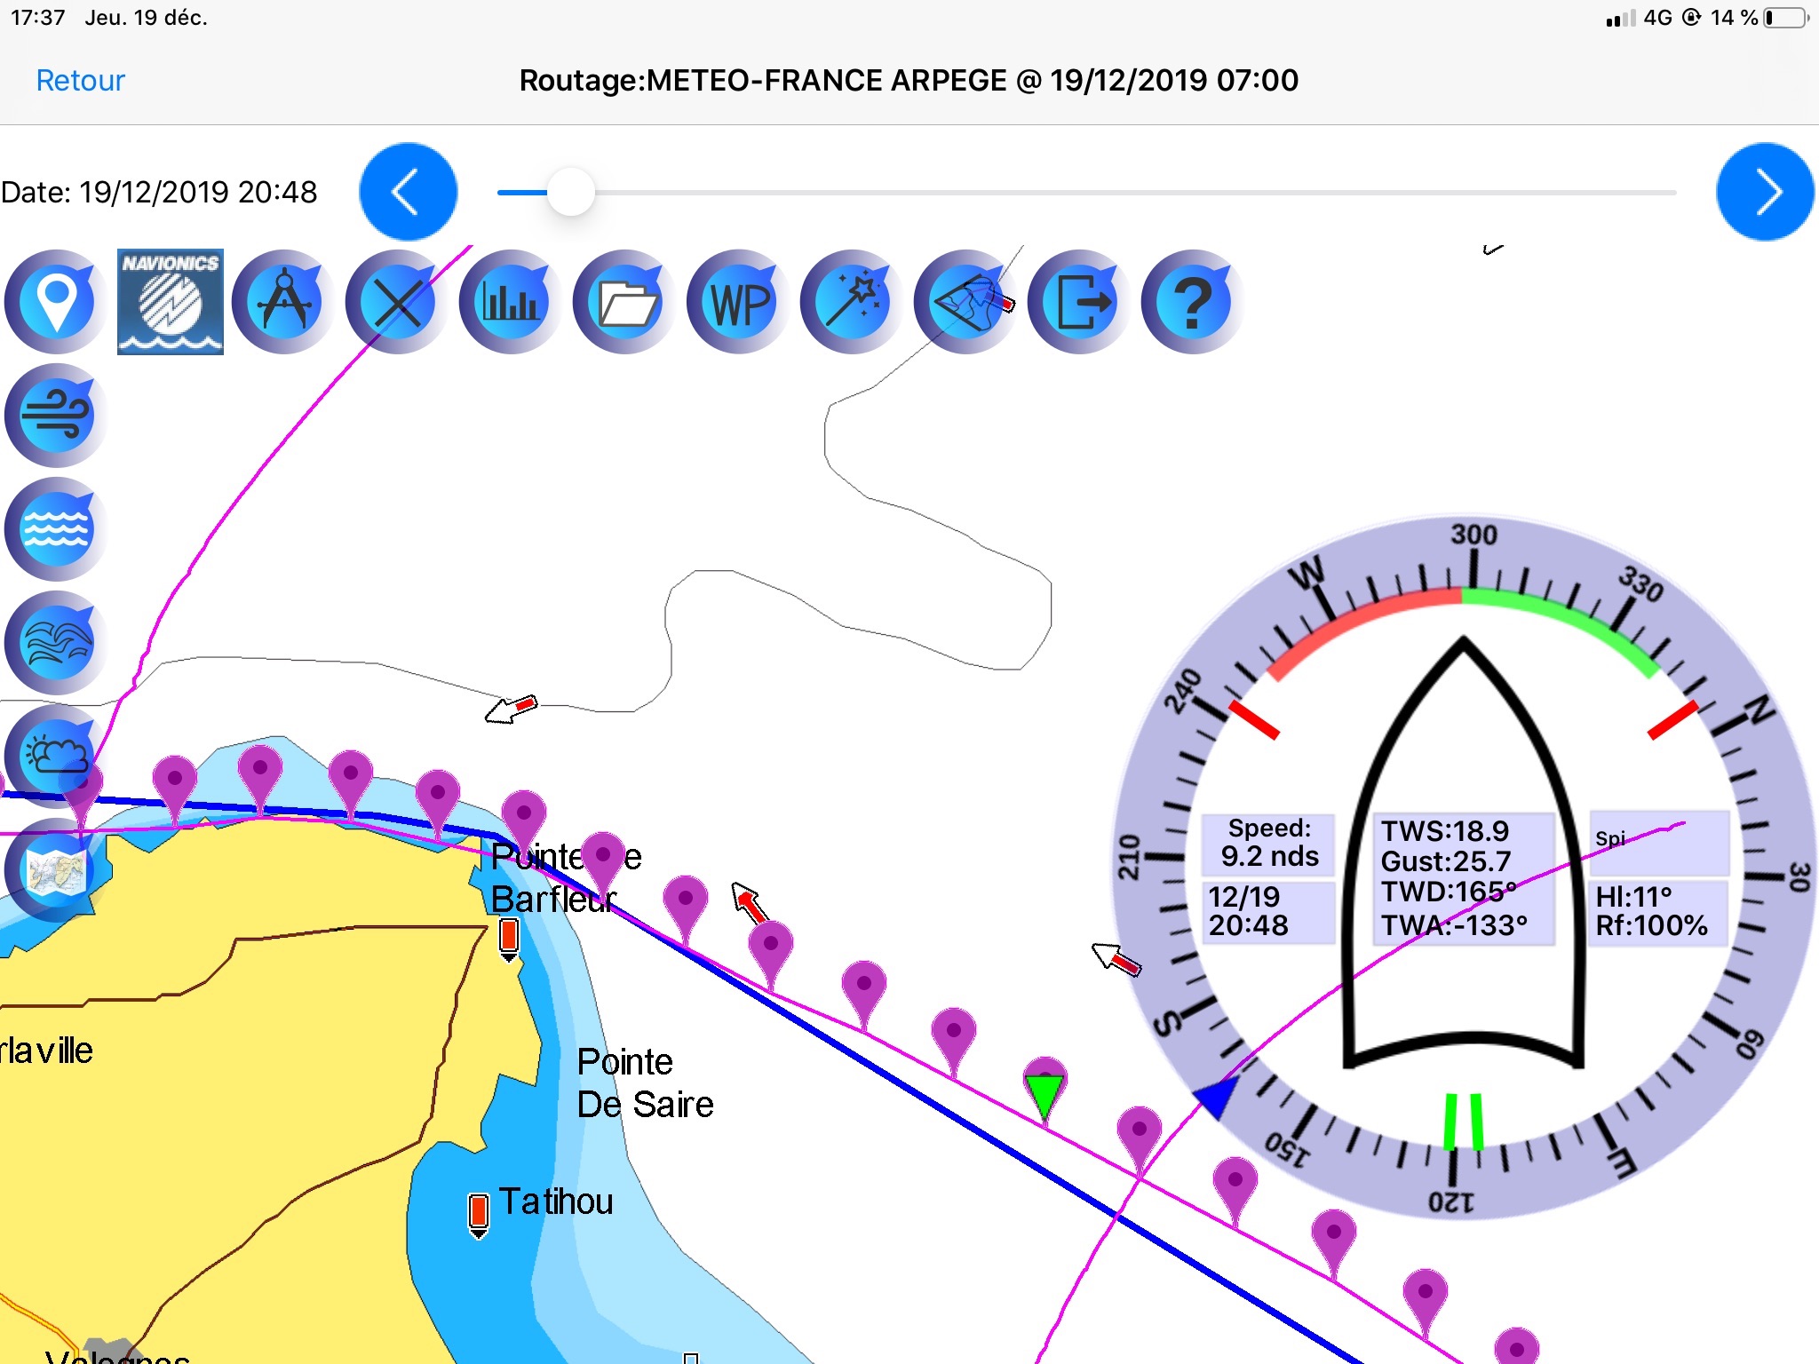Open the map chart selection icon
Screen dimensions: 1819x1364
[55, 870]
